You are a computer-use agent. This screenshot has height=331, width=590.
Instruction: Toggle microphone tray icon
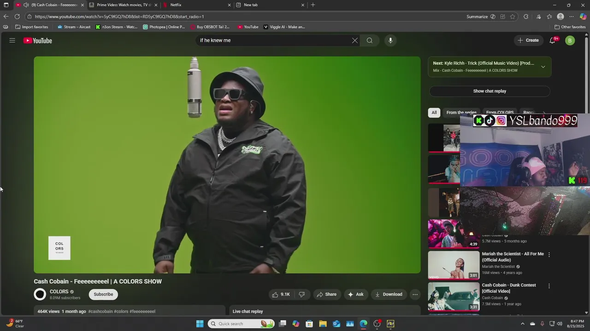click(542, 324)
